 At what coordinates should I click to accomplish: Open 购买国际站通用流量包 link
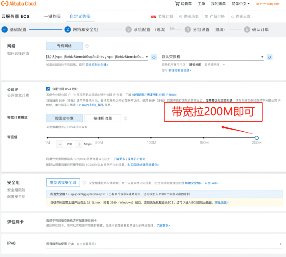(143, 165)
